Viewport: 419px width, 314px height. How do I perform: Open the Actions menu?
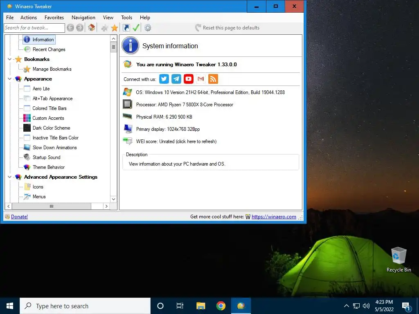pyautogui.click(x=29, y=17)
